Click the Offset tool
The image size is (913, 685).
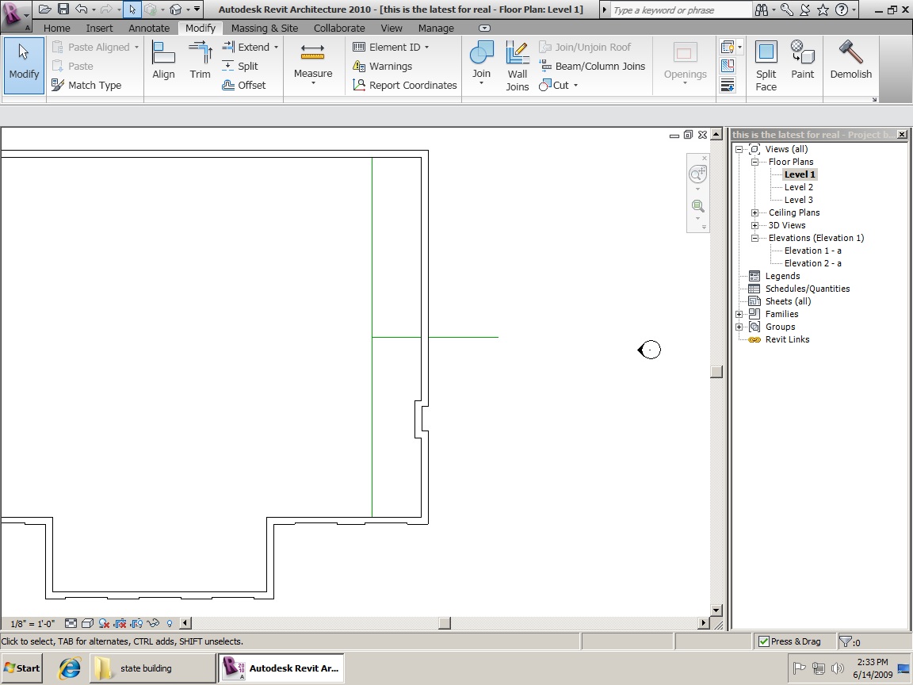[244, 85]
